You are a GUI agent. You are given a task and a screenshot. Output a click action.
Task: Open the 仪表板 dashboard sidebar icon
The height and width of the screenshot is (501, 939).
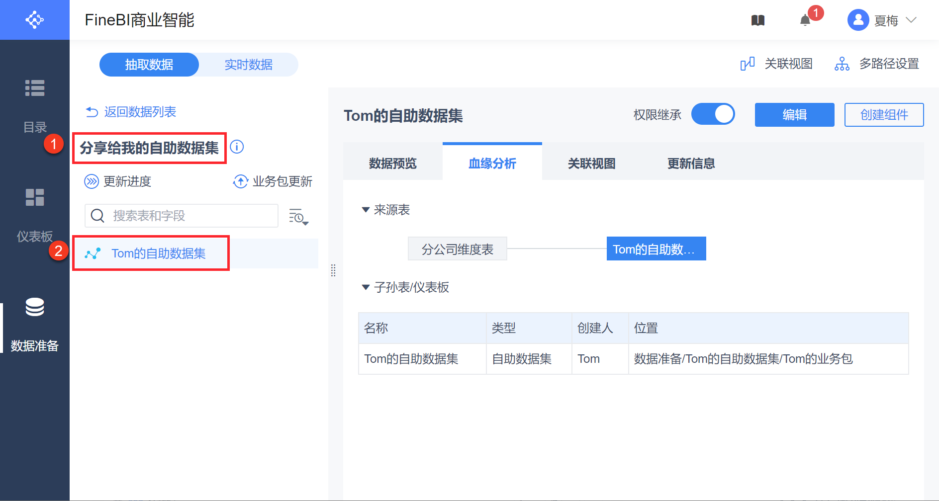point(35,197)
